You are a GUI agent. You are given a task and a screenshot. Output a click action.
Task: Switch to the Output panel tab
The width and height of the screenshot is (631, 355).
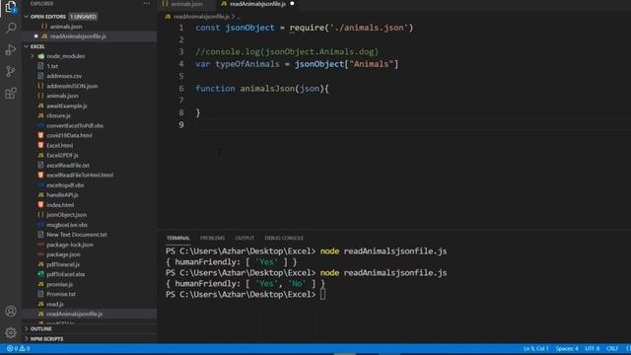pyautogui.click(x=245, y=239)
